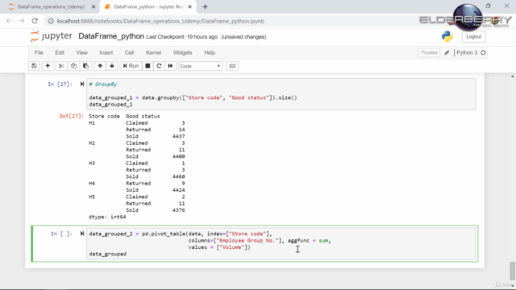Open the cell type Code dropdown
This screenshot has height=290, width=516.
[200, 66]
